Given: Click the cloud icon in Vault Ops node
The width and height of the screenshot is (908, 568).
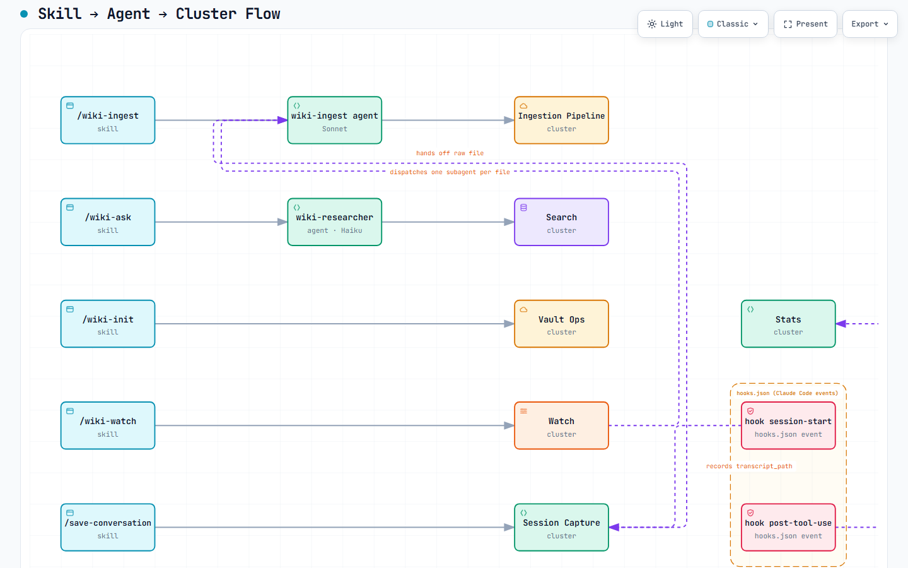Looking at the screenshot, I should (523, 309).
